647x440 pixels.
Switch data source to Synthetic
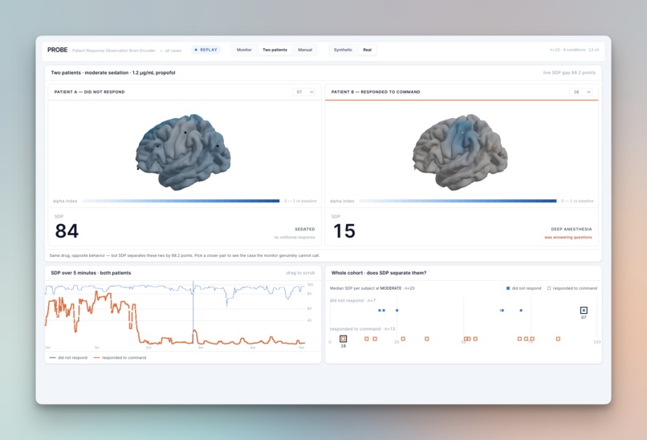[x=343, y=50]
